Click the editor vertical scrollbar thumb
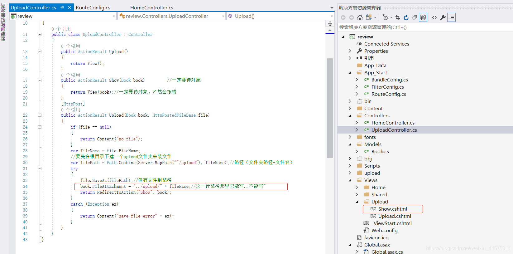Viewport: 513px width, 254px height. pos(330,108)
